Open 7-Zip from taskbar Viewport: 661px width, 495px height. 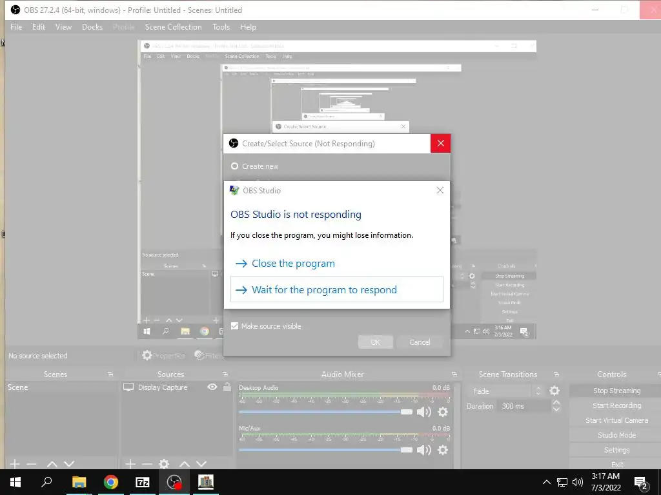[143, 482]
